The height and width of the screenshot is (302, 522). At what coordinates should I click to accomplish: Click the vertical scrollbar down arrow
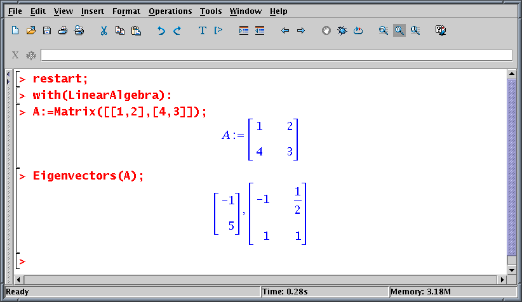(512, 270)
